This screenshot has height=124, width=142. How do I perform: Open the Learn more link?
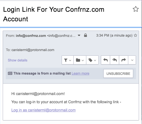80,73
